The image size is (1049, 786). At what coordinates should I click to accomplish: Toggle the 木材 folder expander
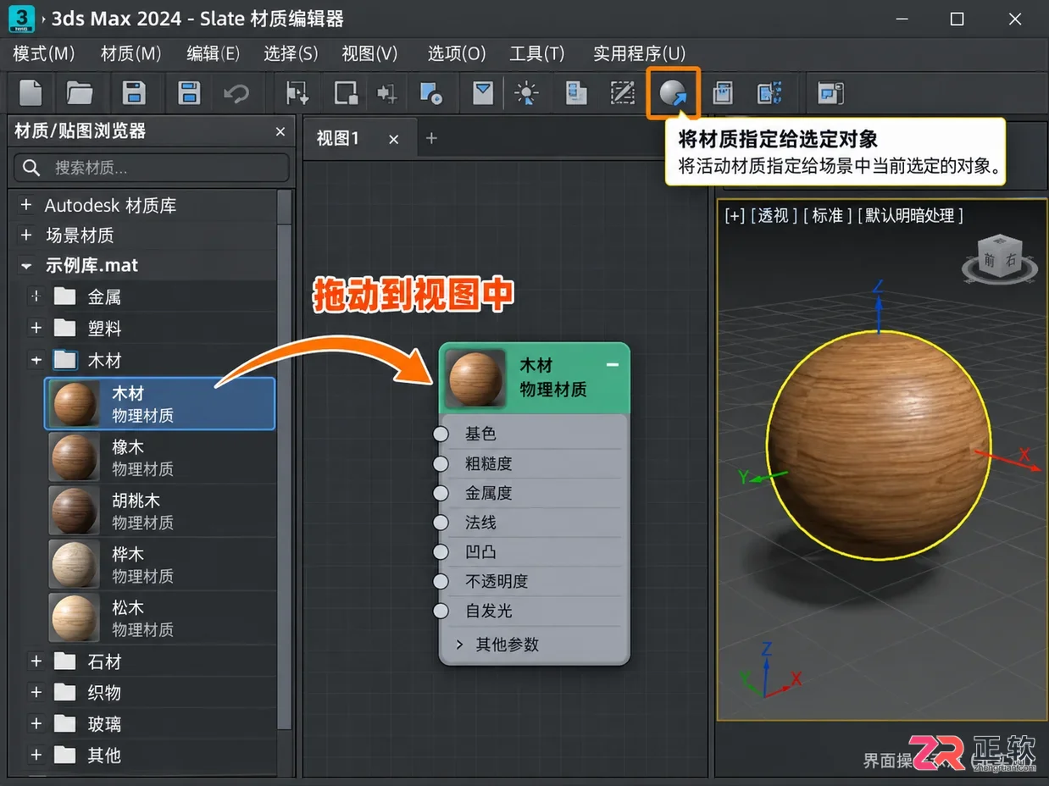pos(36,360)
